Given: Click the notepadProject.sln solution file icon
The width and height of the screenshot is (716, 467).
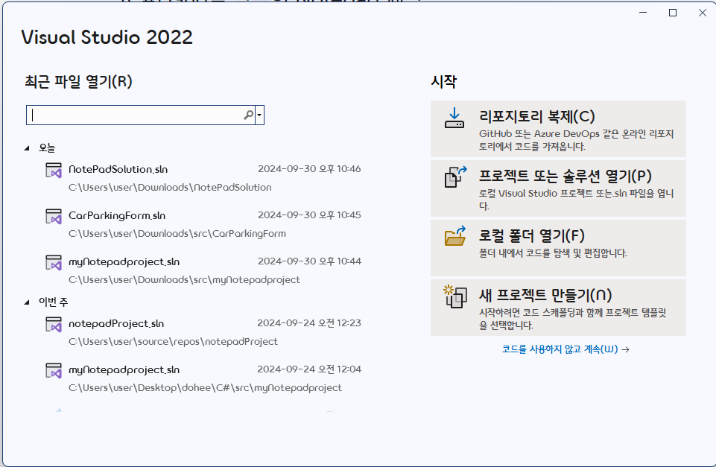Looking at the screenshot, I should (x=54, y=324).
